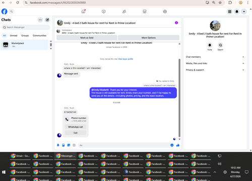Open browser zoom magnifier icon

(x=214, y=3)
